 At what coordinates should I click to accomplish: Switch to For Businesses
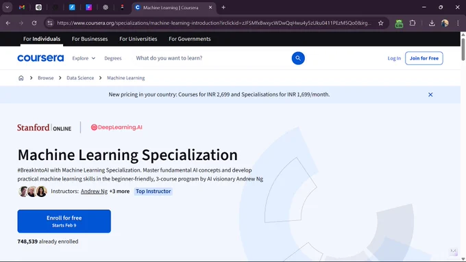[x=90, y=39]
